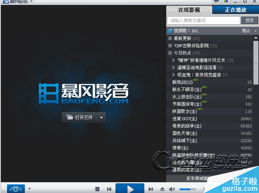259x193 pixels.
Task: Open the dropdown arrow beside 打开文件
Action: coord(101,117)
